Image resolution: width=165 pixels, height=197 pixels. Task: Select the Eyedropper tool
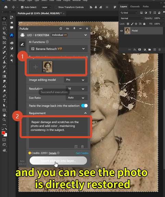click(x=4, y=47)
